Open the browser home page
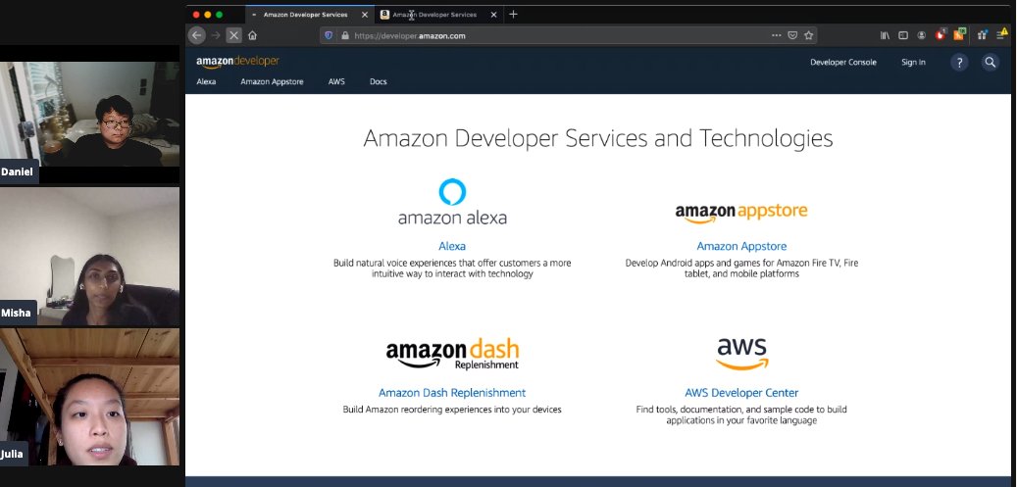Screen dimensions: 1017x487 coord(252,35)
